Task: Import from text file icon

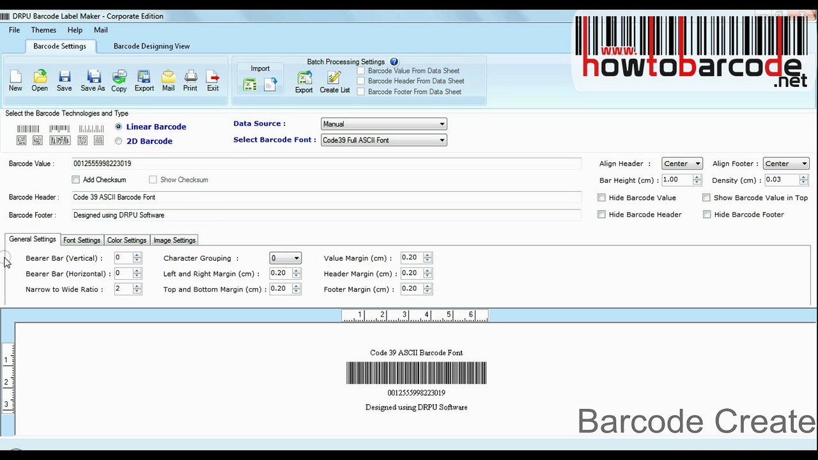Action: pyautogui.click(x=270, y=84)
